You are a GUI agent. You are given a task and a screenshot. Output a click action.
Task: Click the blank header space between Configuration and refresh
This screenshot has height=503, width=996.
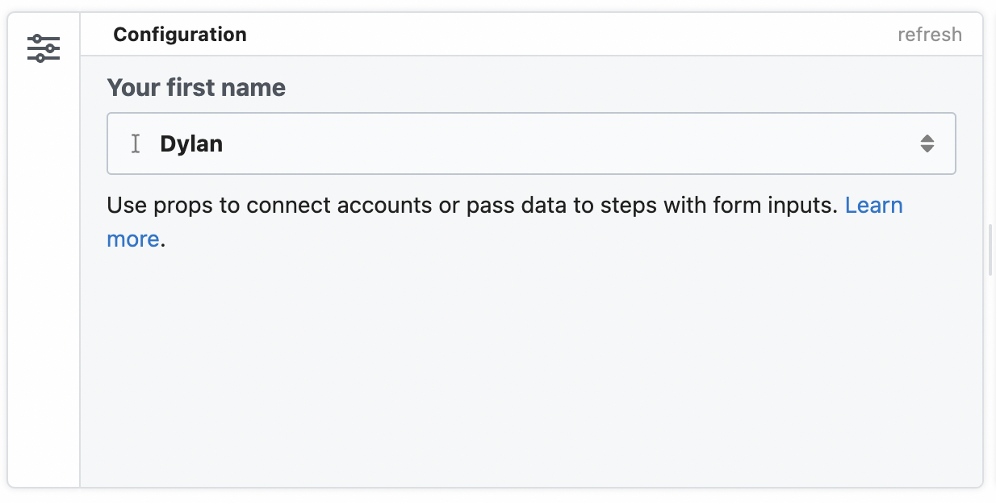coord(565,35)
